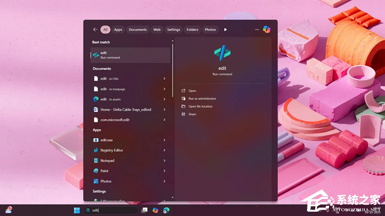Open Copilot icon in search header
Viewport: 385px width, 216px height.
coord(267,29)
